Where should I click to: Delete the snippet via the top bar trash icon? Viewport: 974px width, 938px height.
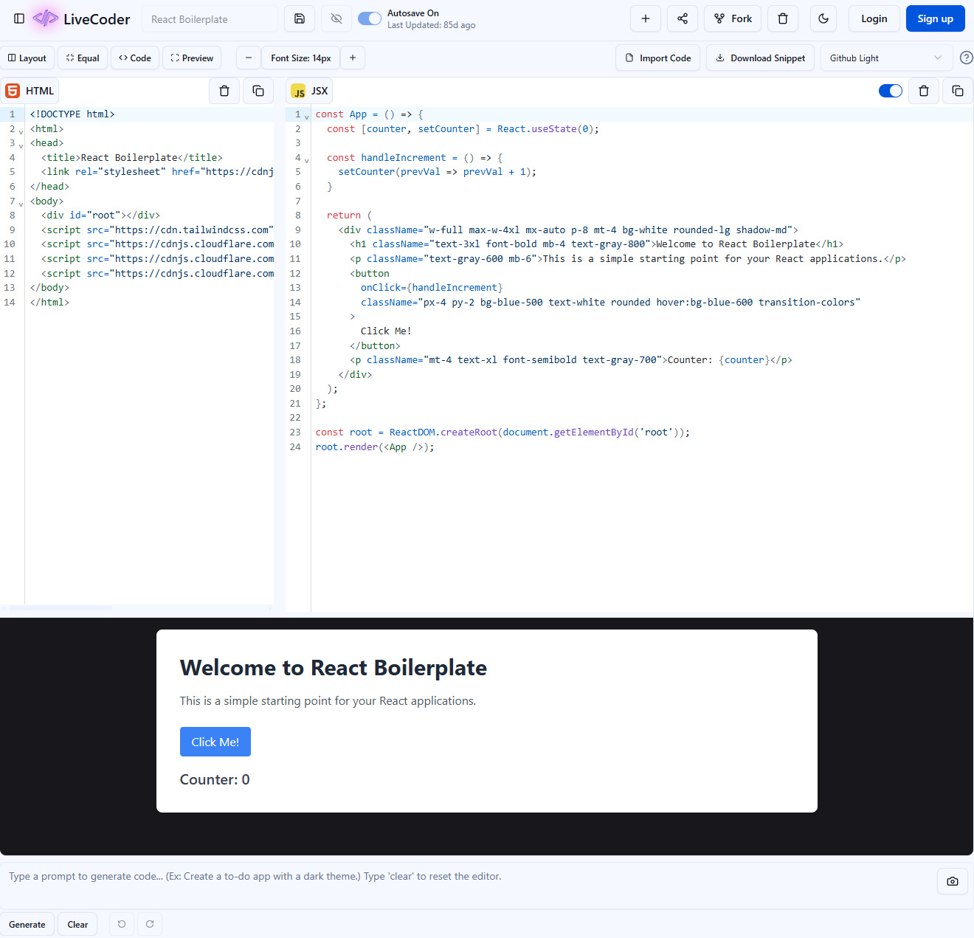(783, 18)
